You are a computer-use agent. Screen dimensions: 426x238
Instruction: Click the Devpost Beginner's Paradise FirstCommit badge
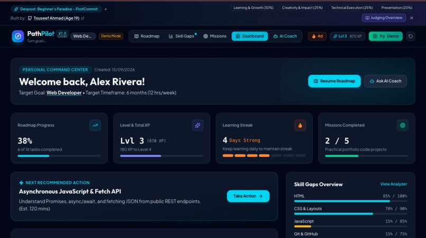[x=56, y=9]
